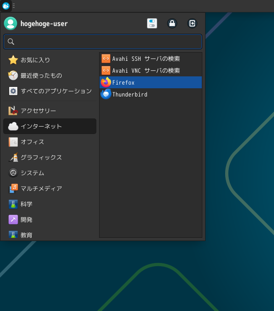Focus the application search field
The width and height of the screenshot is (274, 311).
tap(103, 42)
